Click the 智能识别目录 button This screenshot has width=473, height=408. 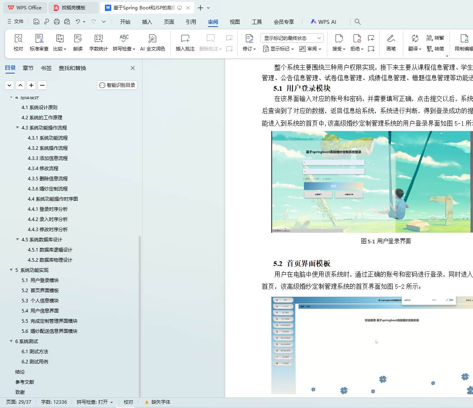(x=117, y=85)
